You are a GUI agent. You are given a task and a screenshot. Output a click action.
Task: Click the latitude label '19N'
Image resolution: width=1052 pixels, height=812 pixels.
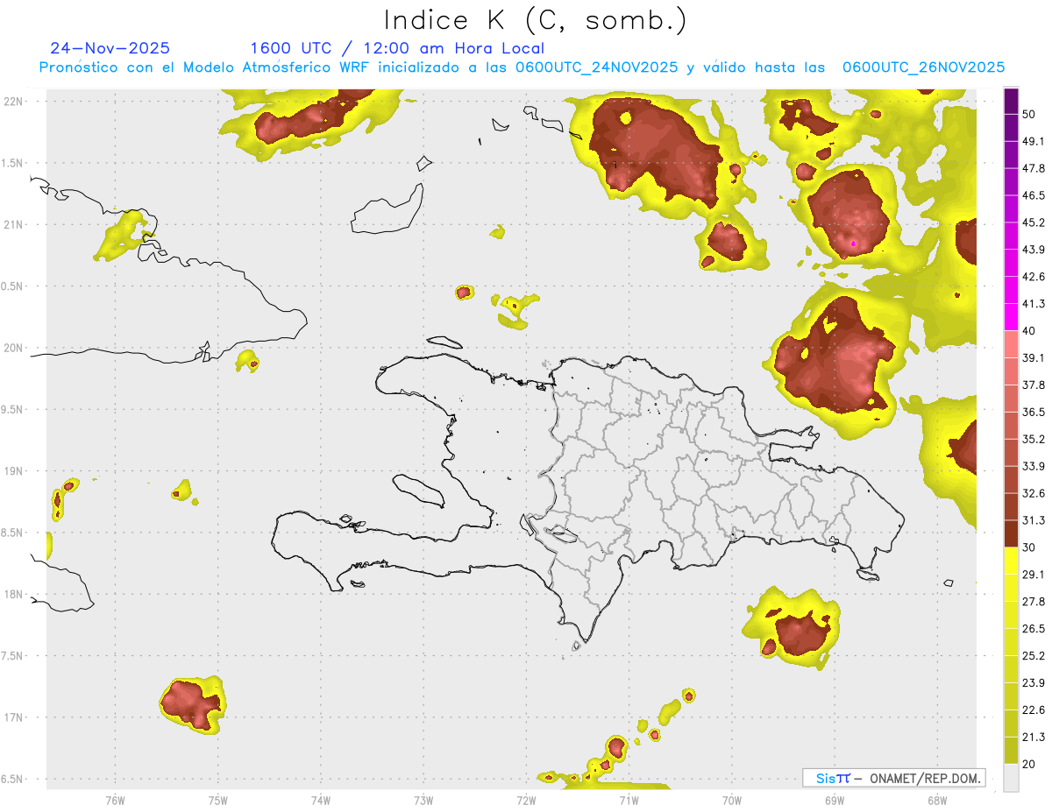click(14, 471)
